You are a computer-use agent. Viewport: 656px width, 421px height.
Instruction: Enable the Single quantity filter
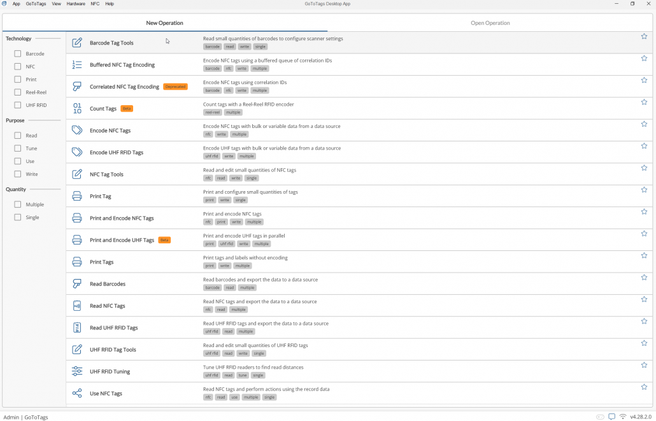tap(18, 217)
